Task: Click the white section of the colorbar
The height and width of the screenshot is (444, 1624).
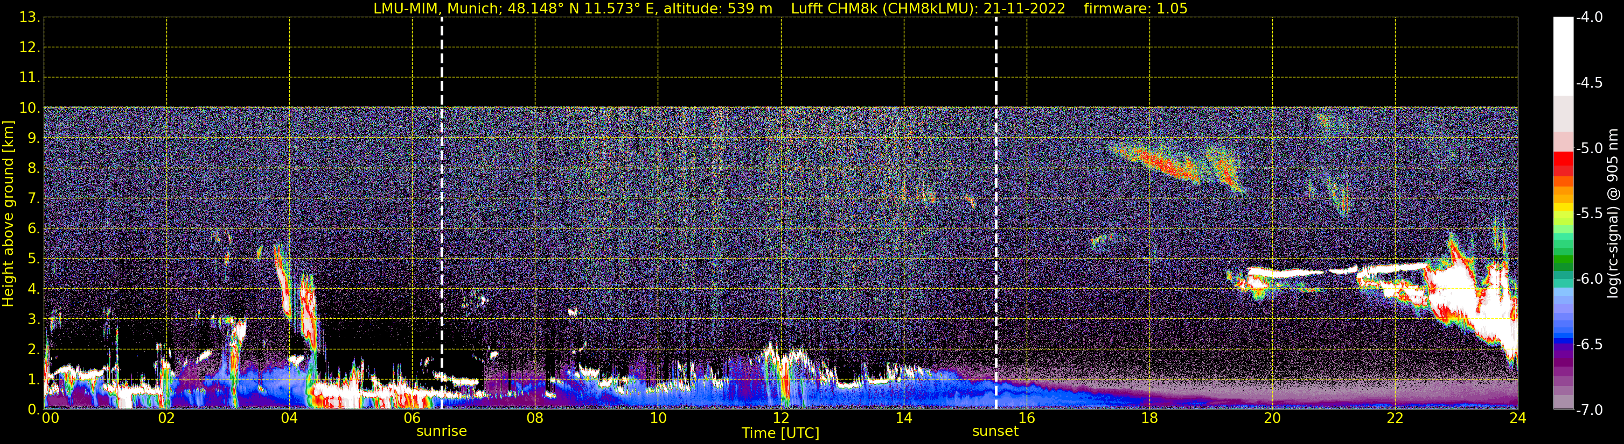Action: click(x=1563, y=56)
